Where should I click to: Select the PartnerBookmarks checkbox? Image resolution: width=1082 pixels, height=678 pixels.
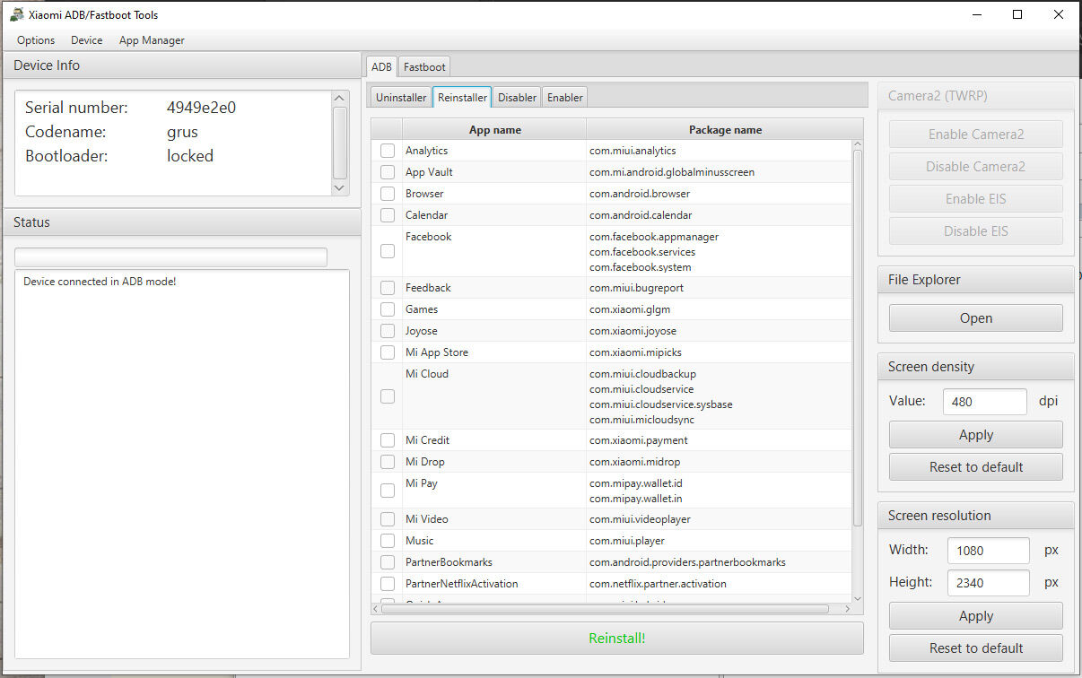388,562
